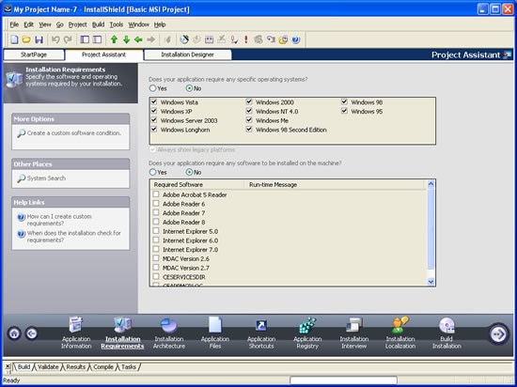Uncheck Windows XP checkbox
The width and height of the screenshot is (517, 387).
154,111
